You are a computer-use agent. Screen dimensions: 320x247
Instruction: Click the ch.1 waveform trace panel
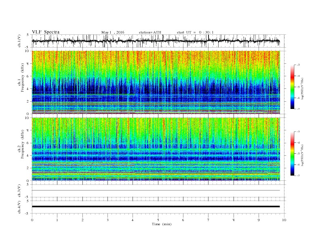point(159,41)
